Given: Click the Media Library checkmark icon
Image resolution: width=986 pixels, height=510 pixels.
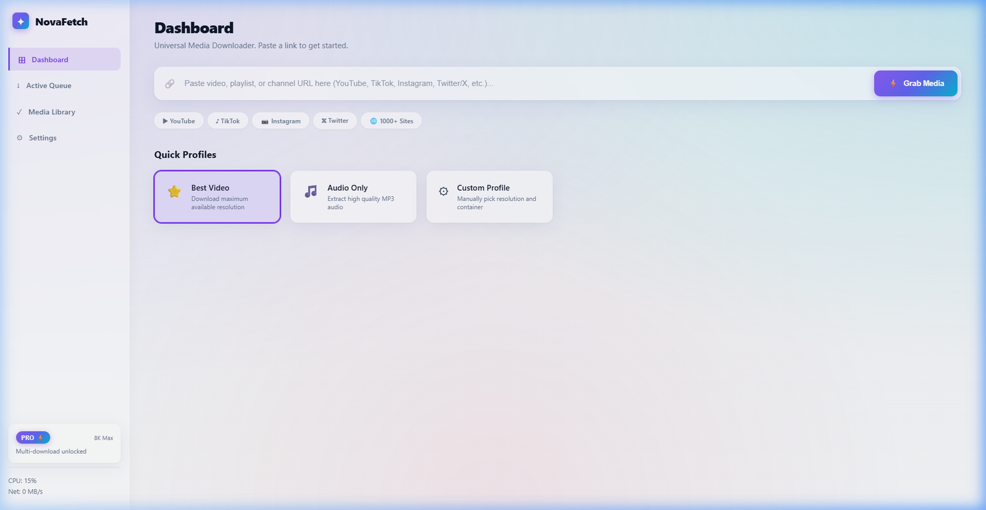Looking at the screenshot, I should click(x=19, y=112).
